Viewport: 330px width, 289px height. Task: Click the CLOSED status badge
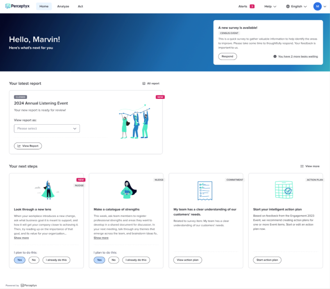[20, 97]
